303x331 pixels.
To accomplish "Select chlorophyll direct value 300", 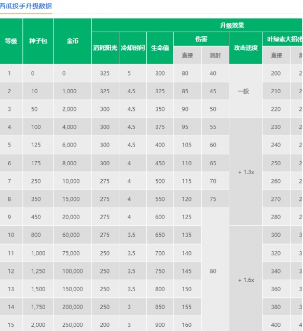I will 277,235.
